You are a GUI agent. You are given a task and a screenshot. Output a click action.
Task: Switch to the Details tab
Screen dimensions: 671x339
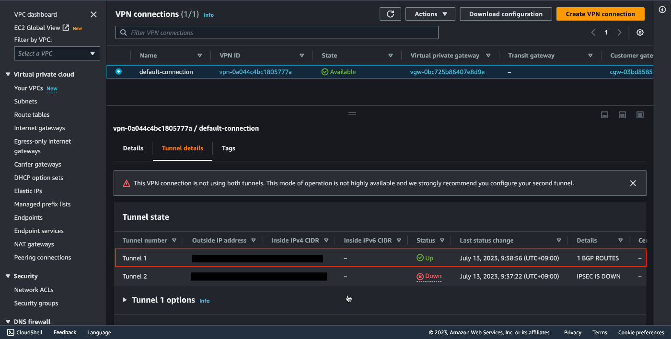133,148
